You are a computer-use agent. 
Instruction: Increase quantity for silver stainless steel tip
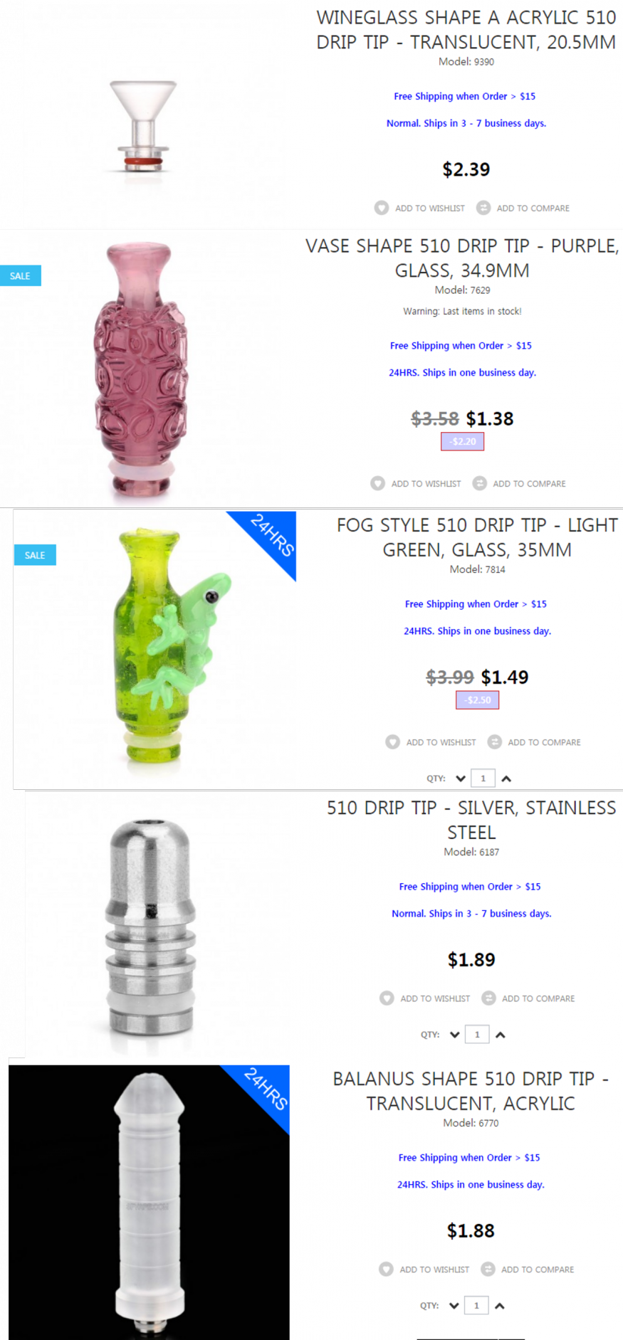[x=501, y=1035]
